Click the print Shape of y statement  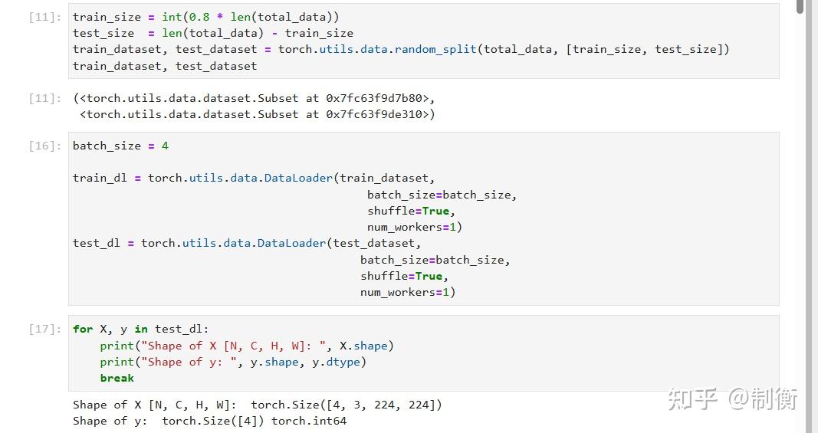tap(233, 362)
